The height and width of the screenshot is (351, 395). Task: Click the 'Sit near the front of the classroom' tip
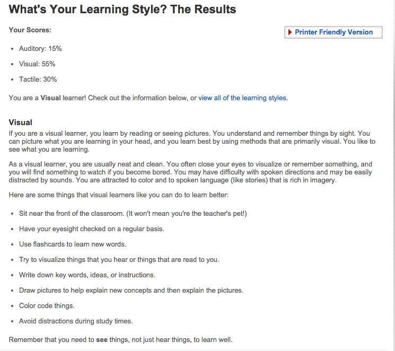point(133,214)
